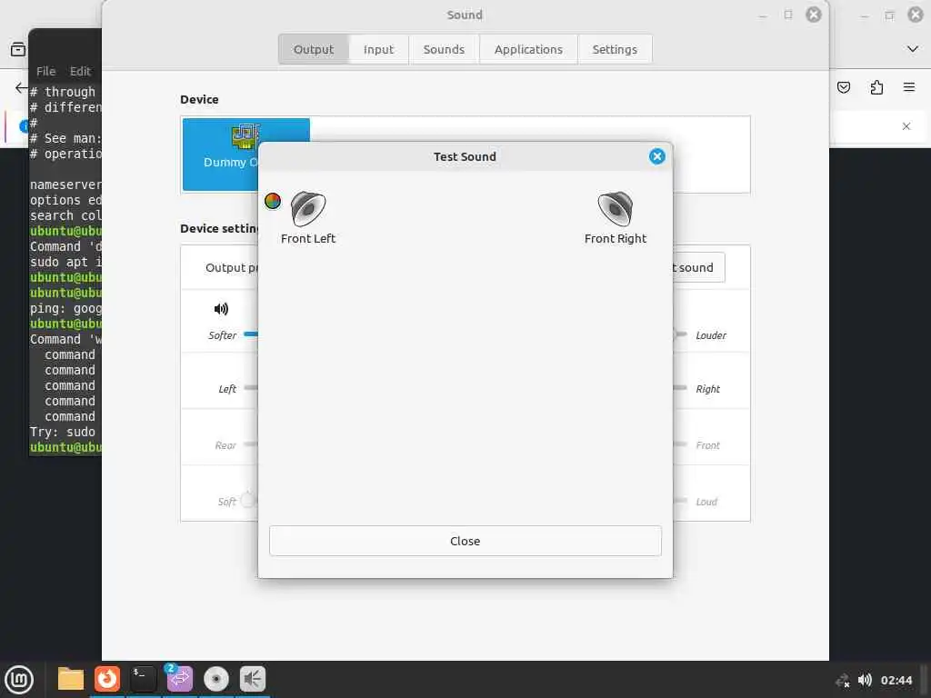
Task: Click the network tray icon
Action: pos(843,681)
